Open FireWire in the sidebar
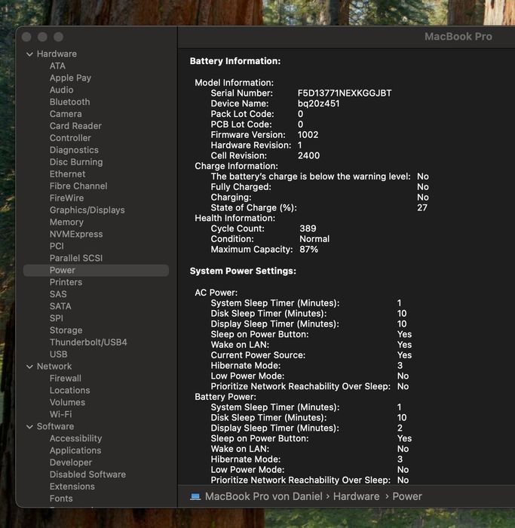515x528 pixels. point(66,198)
